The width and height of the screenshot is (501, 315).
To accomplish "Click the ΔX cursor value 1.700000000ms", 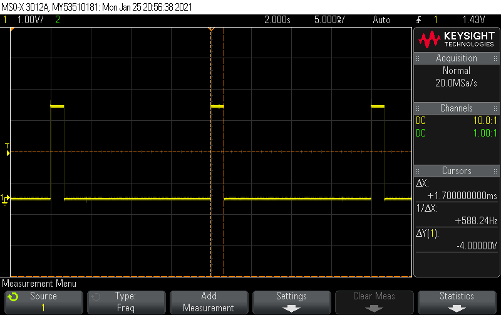I will click(462, 195).
